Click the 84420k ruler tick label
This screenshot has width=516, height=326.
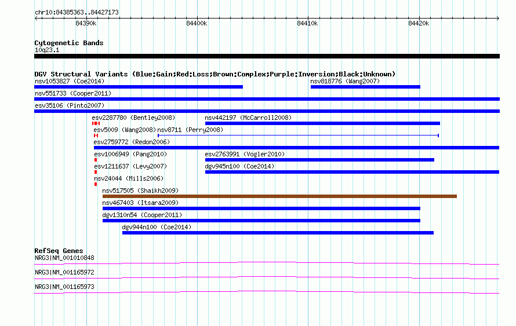coord(419,23)
